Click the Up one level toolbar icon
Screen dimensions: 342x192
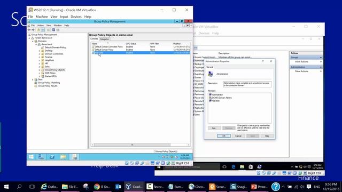click(38, 30)
